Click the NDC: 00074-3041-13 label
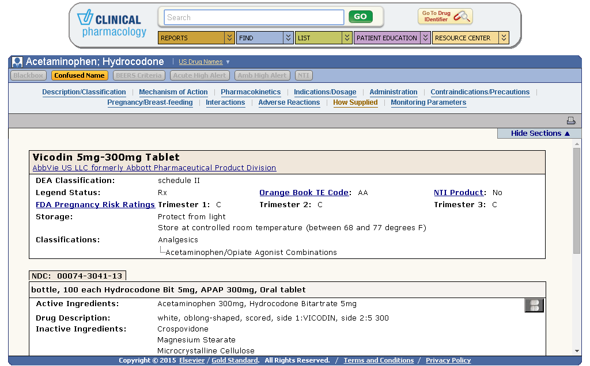The width and height of the screenshot is (590, 366). coord(77,276)
